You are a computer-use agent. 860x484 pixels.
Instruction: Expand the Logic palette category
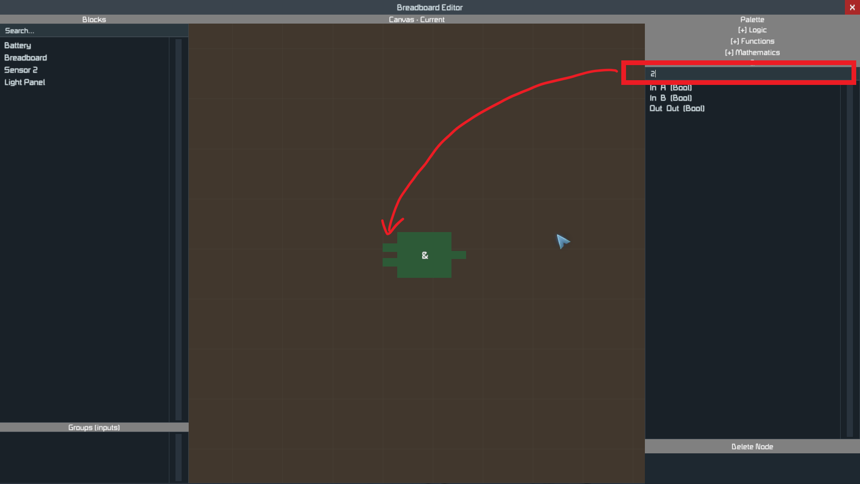coord(752,30)
